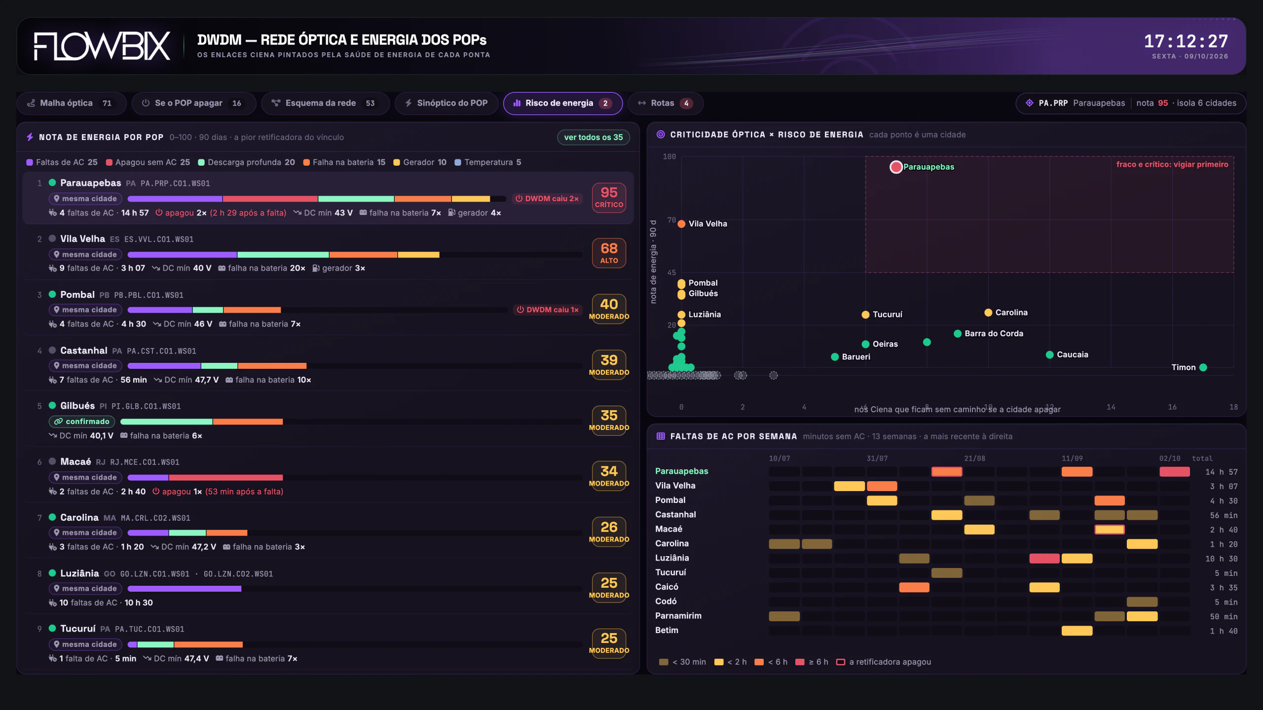Toggle the Descarga profunda legend swatch
Viewport: 1263px width, 710px height.
pos(201,163)
